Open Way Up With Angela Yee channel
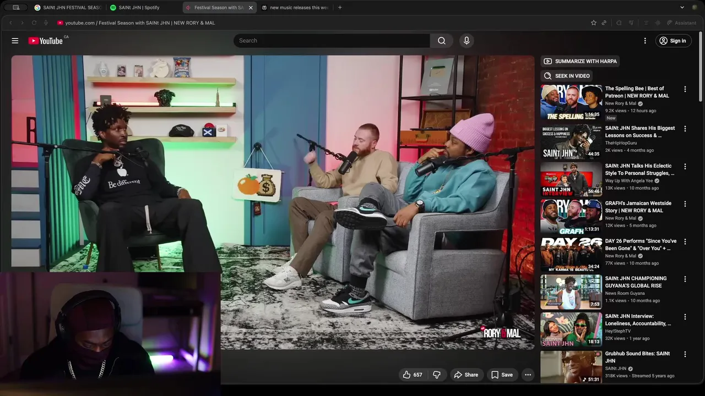Image resolution: width=705 pixels, height=396 pixels. click(x=630, y=180)
